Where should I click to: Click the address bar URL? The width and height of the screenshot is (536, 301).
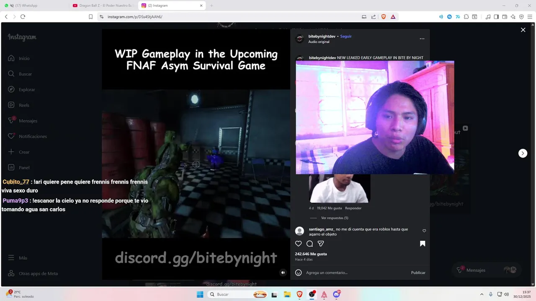coord(135,17)
